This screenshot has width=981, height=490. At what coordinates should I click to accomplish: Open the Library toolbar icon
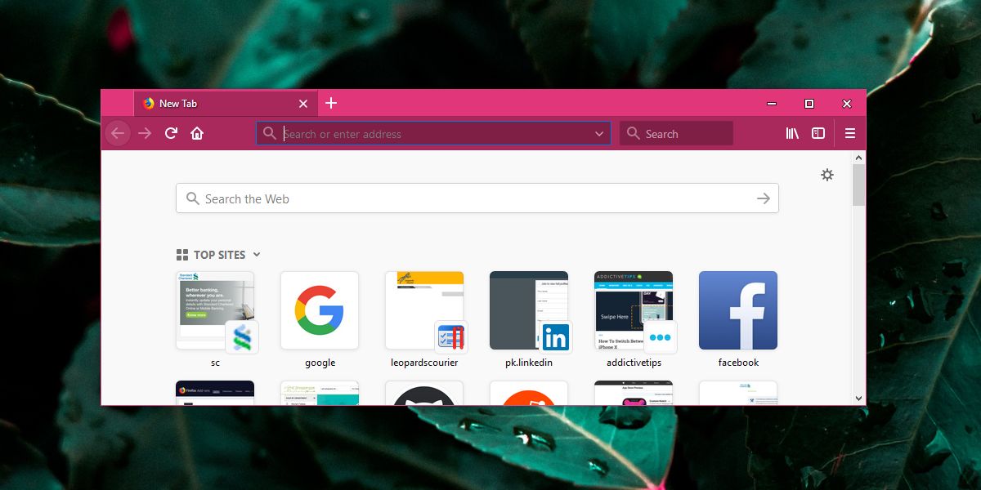tap(791, 133)
